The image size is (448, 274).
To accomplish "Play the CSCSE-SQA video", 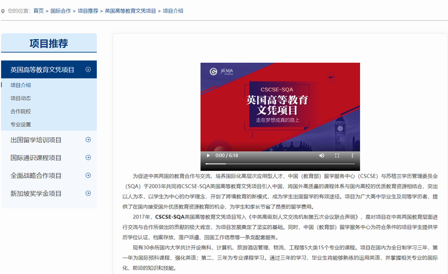I will [x=208, y=155].
